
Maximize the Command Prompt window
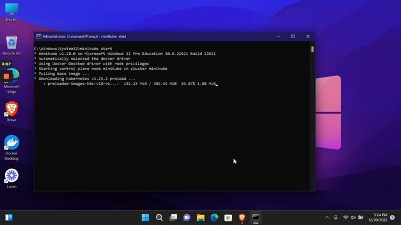[293, 36]
